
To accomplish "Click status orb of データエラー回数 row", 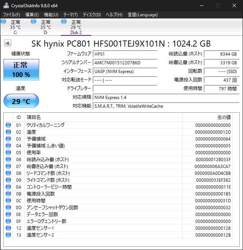I will click(x=8, y=214).
